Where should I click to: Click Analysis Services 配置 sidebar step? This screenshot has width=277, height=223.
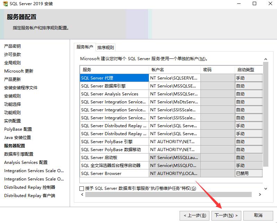[x=26, y=162]
